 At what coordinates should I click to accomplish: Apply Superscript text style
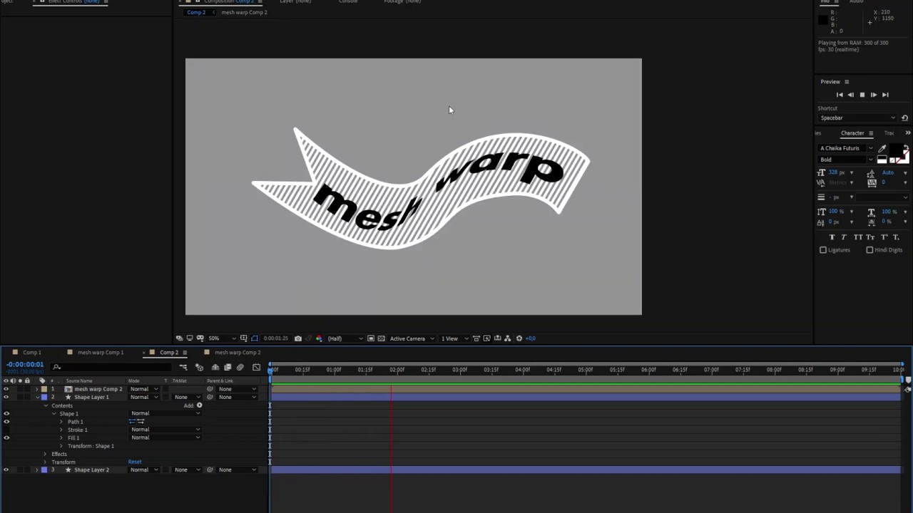[884, 237]
